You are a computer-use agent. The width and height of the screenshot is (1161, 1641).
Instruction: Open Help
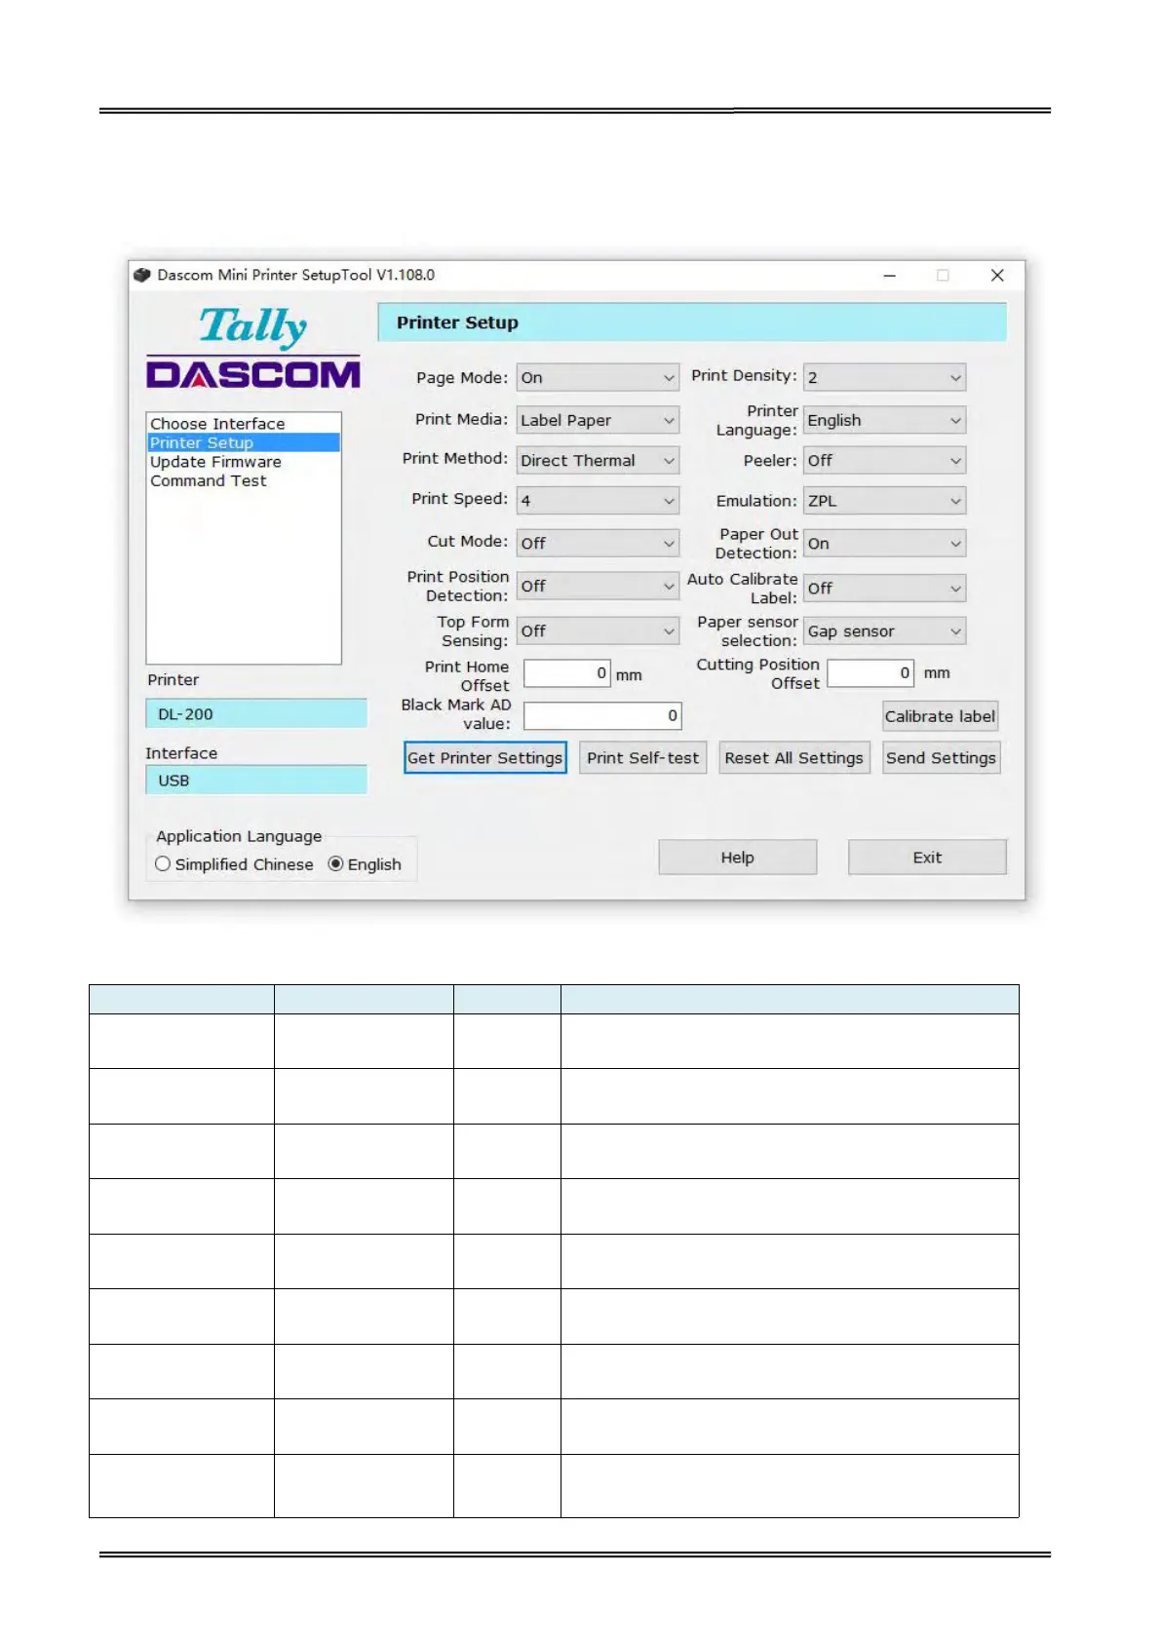coord(738,858)
